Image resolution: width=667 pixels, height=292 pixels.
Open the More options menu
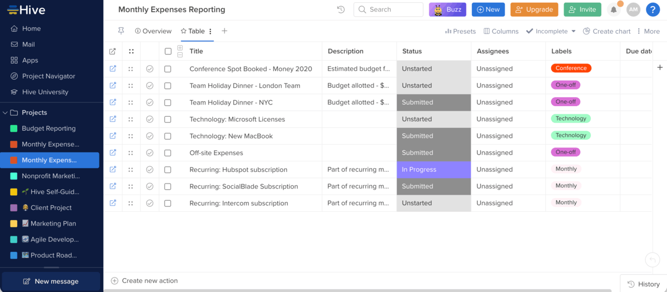(648, 31)
